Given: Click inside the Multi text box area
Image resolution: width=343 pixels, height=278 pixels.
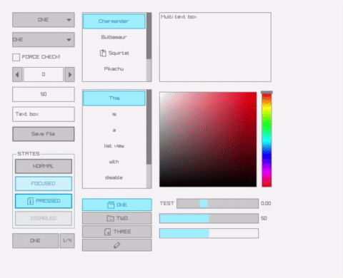Looking at the screenshot, I should 215,47.
